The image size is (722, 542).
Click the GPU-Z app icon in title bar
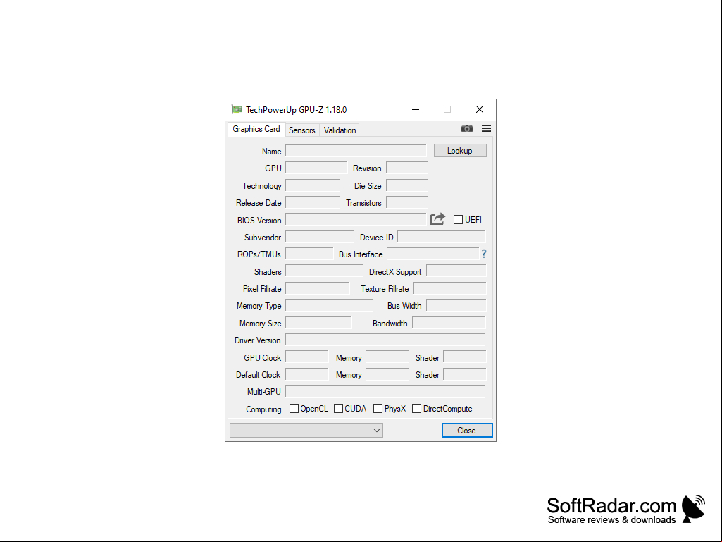point(237,110)
